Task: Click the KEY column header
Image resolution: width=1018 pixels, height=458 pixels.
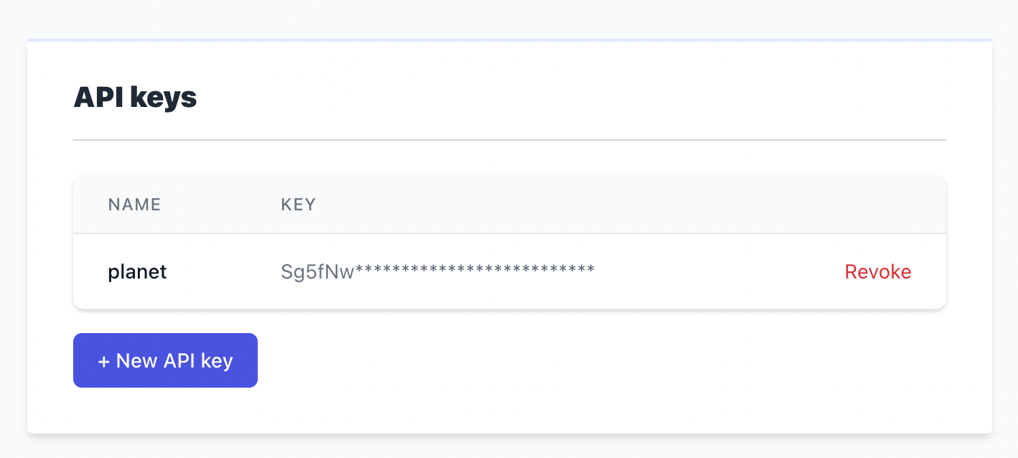Action: (x=298, y=205)
